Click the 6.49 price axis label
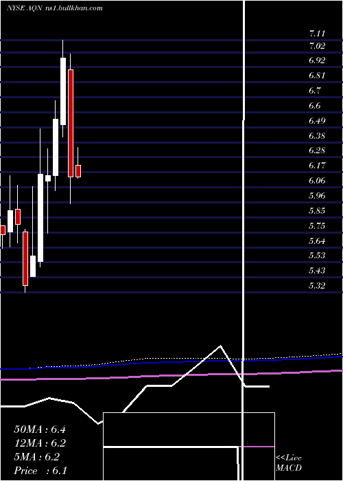The width and height of the screenshot is (343, 481). click(317, 120)
